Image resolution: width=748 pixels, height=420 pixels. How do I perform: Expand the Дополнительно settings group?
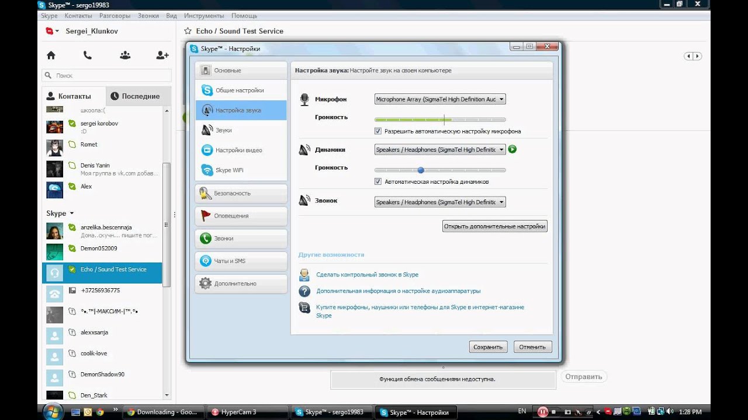click(241, 283)
